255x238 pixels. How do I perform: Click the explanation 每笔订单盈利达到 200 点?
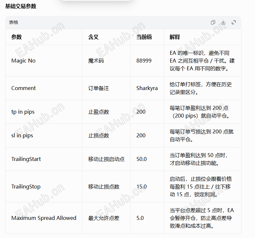point(200,112)
